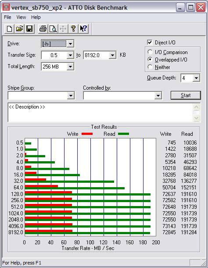This screenshot has height=268, width=208.
Task: Print results using the printer icon
Action: pyautogui.click(x=43, y=29)
